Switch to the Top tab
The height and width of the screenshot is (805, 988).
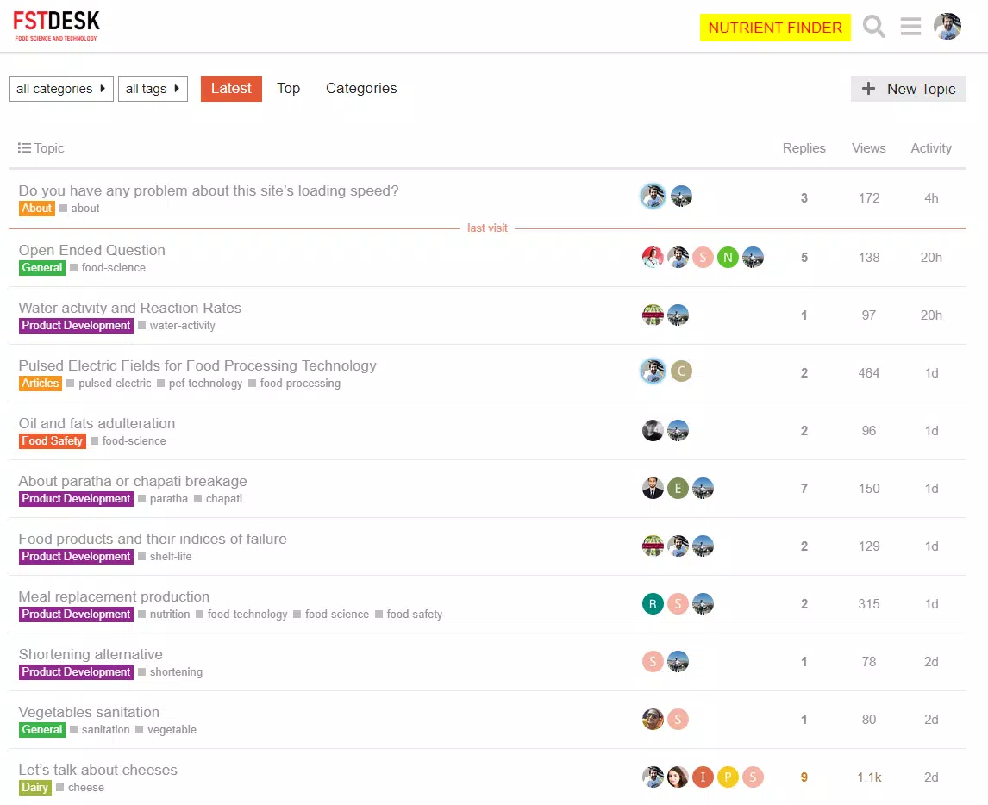point(288,88)
